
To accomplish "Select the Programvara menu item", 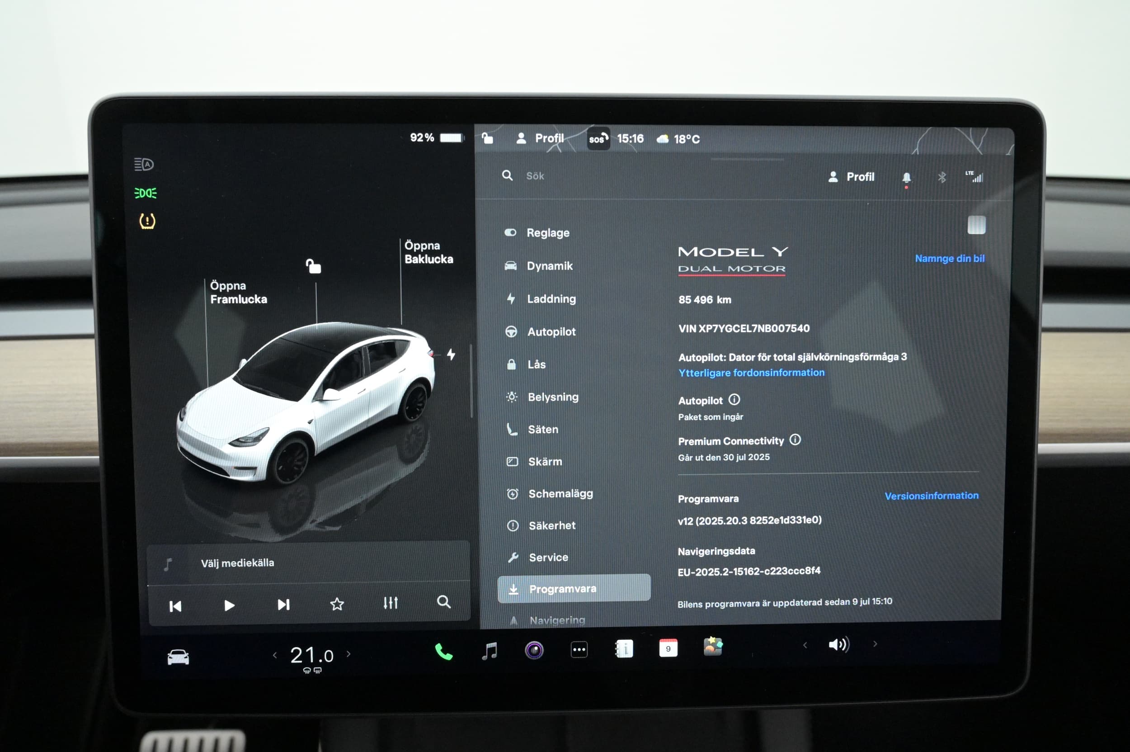I will (574, 588).
